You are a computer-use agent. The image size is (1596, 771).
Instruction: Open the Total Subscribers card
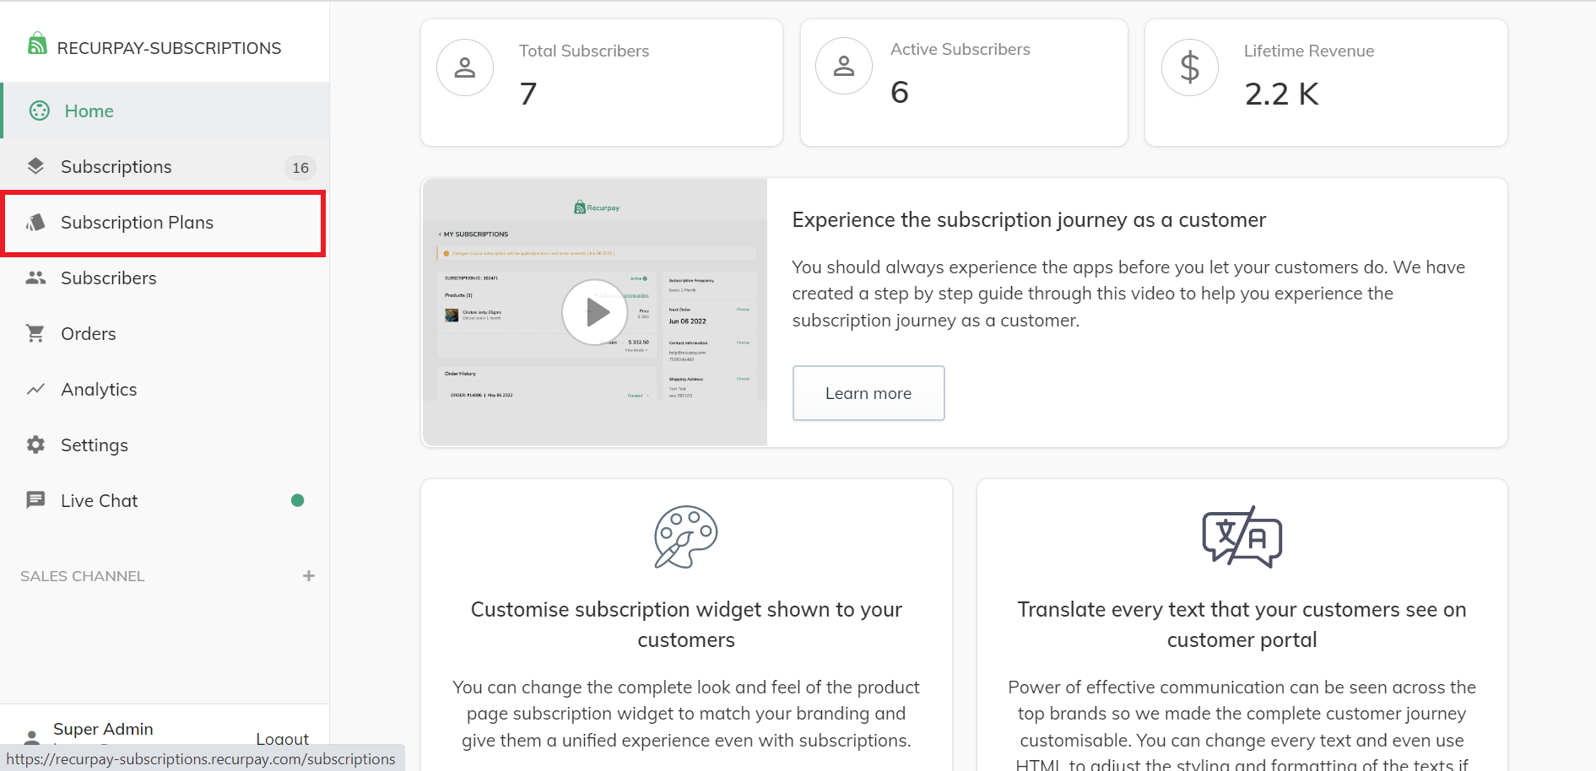[x=601, y=83]
